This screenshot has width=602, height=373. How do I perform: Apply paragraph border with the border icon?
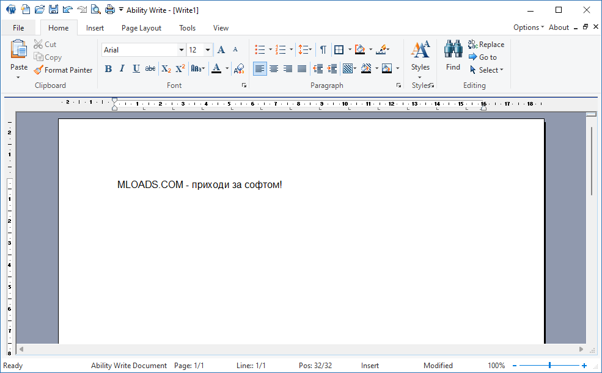(x=339, y=49)
